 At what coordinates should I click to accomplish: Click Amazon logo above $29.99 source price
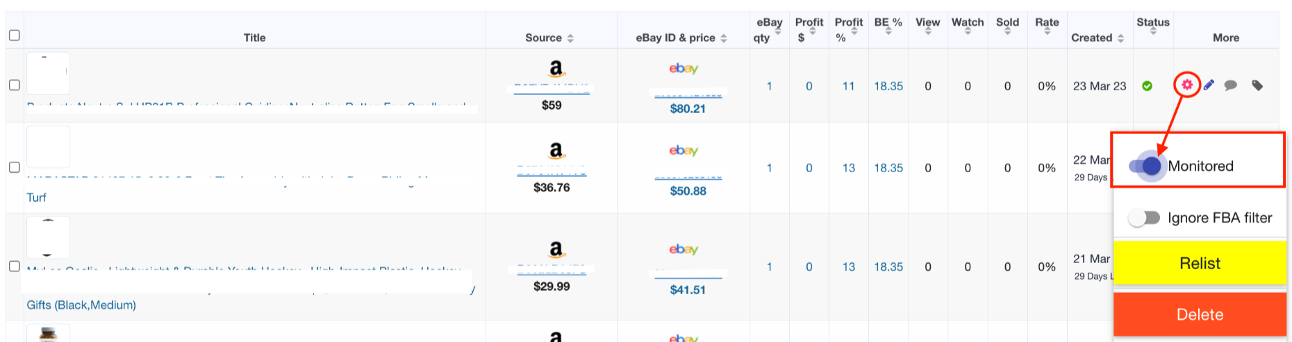tap(556, 249)
